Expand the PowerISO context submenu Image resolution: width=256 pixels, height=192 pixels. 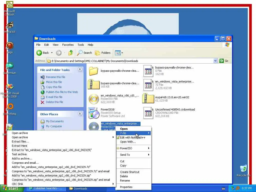tap(133, 148)
